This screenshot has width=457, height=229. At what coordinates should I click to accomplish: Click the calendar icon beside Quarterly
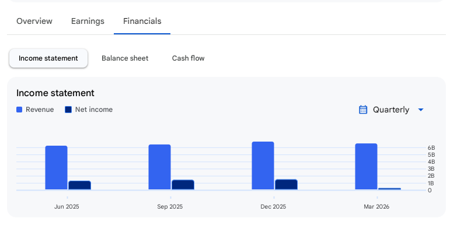point(363,110)
